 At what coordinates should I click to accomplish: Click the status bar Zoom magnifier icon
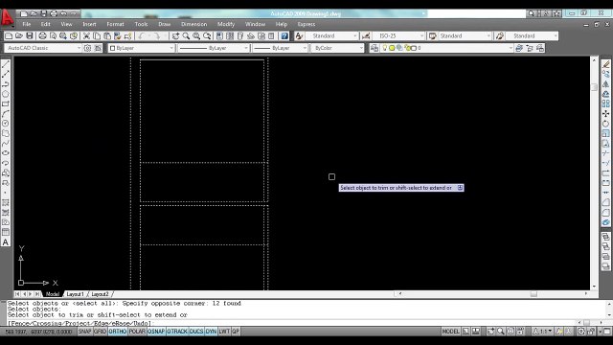[x=501, y=332]
